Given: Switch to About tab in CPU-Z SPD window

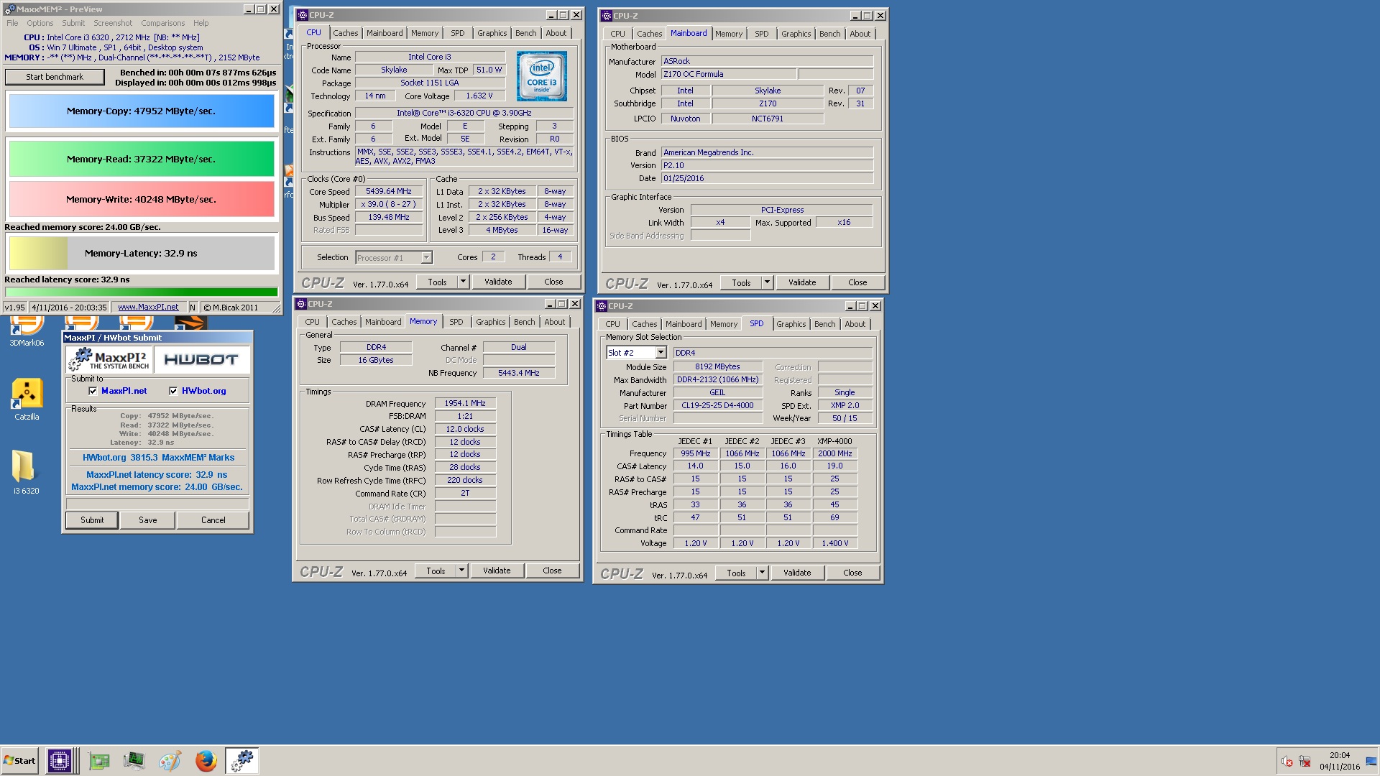Looking at the screenshot, I should point(855,324).
